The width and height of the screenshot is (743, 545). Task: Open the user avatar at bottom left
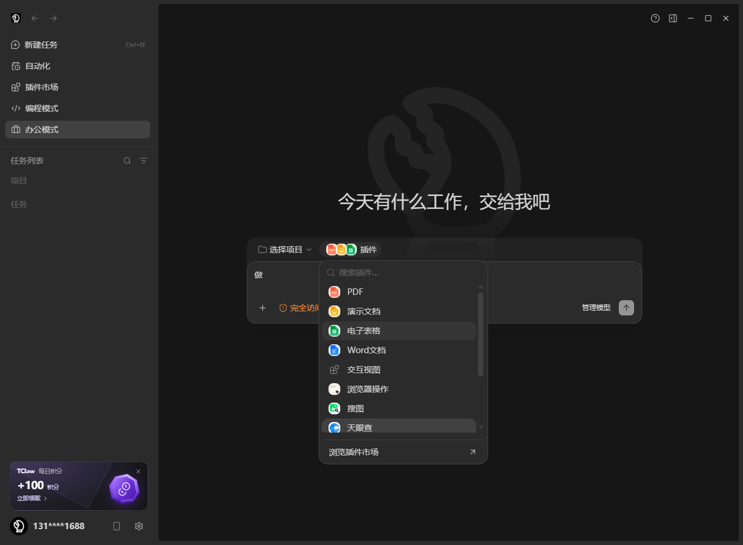click(19, 526)
